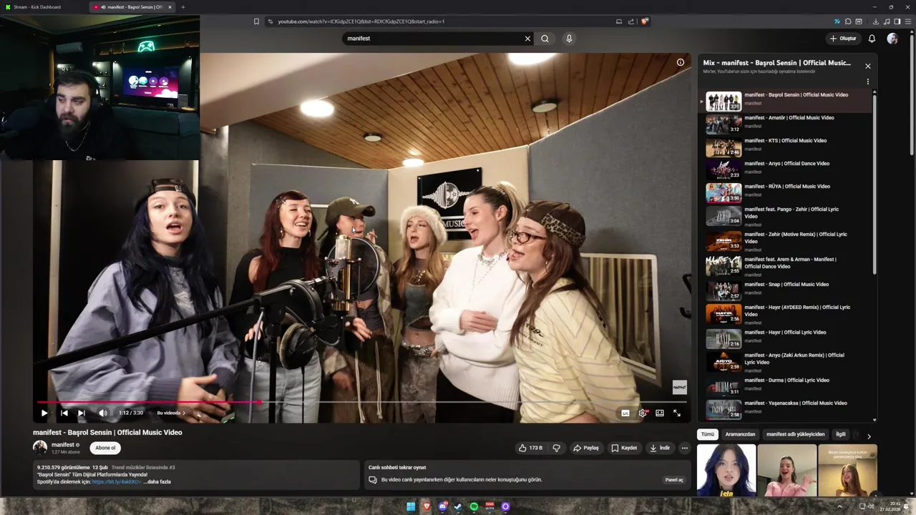Expand description with '...daha fazla'
The image size is (916, 515).
pyautogui.click(x=157, y=481)
